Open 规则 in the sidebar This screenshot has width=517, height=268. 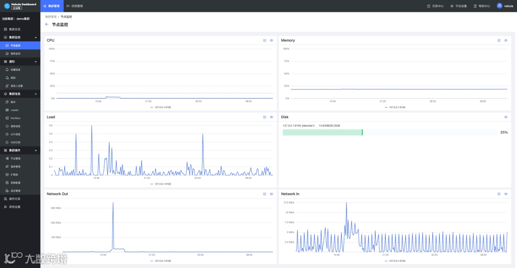tap(20, 78)
